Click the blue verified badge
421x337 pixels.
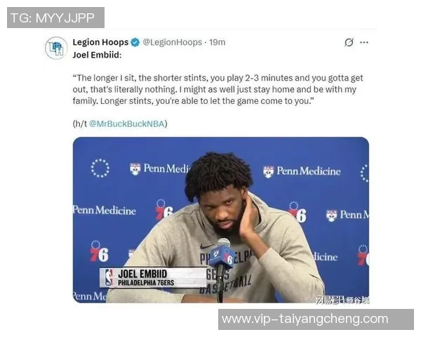(x=135, y=42)
